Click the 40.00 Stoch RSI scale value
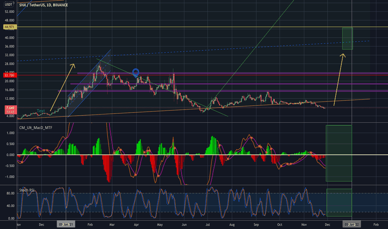 (10, 206)
